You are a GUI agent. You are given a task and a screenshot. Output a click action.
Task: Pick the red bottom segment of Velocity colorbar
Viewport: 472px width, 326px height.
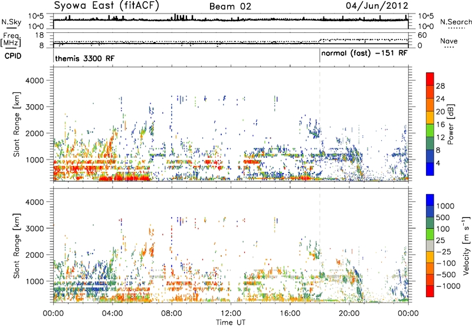tap(430, 291)
